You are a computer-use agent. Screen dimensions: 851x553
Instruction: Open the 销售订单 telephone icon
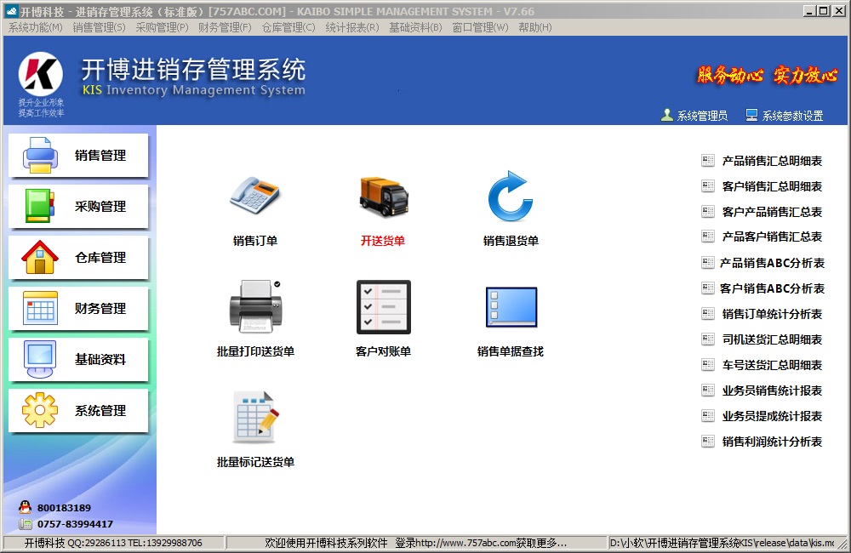255,197
